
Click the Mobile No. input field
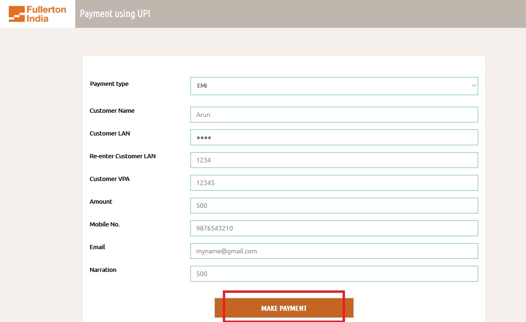pyautogui.click(x=333, y=228)
